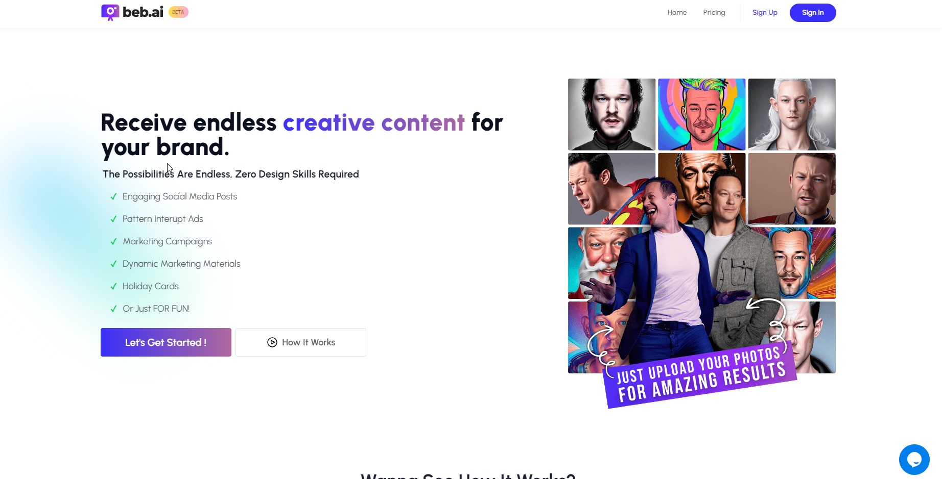The height and width of the screenshot is (479, 942).
Task: Open the chat bubble widget
Action: click(914, 460)
